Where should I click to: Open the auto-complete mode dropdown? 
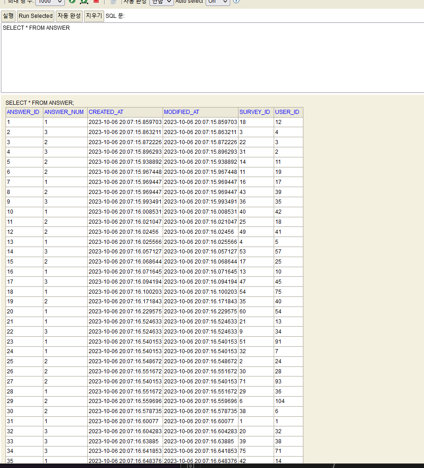tap(161, 2)
